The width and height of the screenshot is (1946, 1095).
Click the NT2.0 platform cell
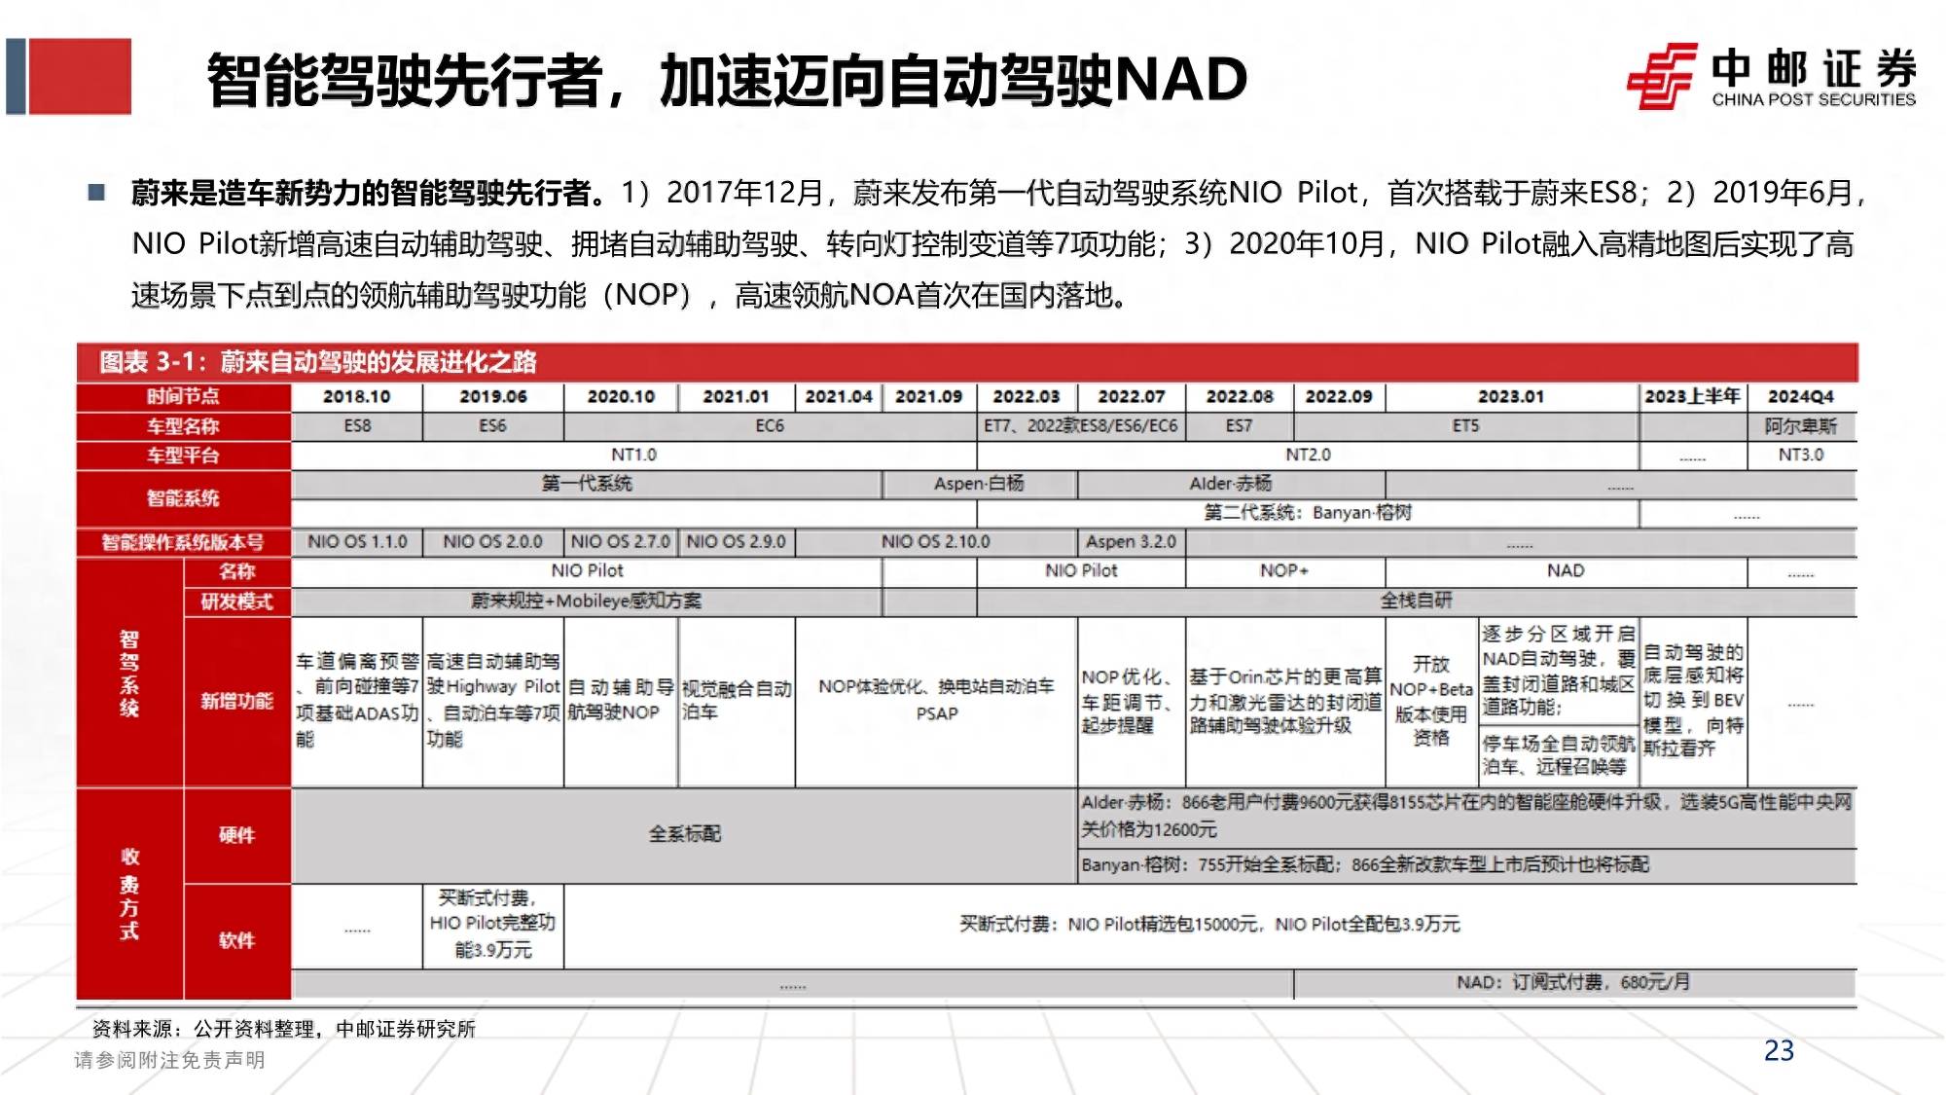click(1308, 455)
